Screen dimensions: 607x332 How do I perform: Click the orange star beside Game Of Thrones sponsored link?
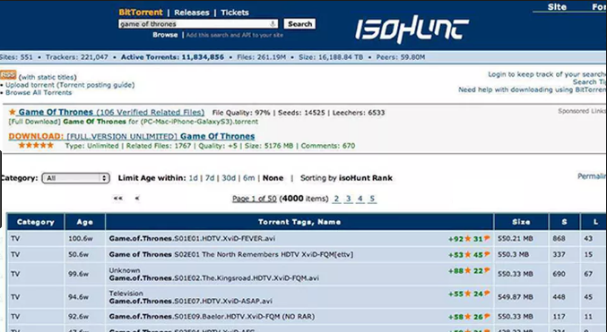pos(13,112)
